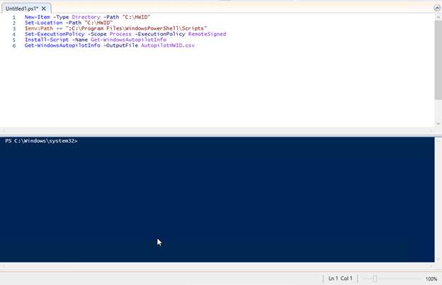Select the Untitled1.ps1 tab
Viewport: 442px width, 285px height.
pyautogui.click(x=21, y=8)
